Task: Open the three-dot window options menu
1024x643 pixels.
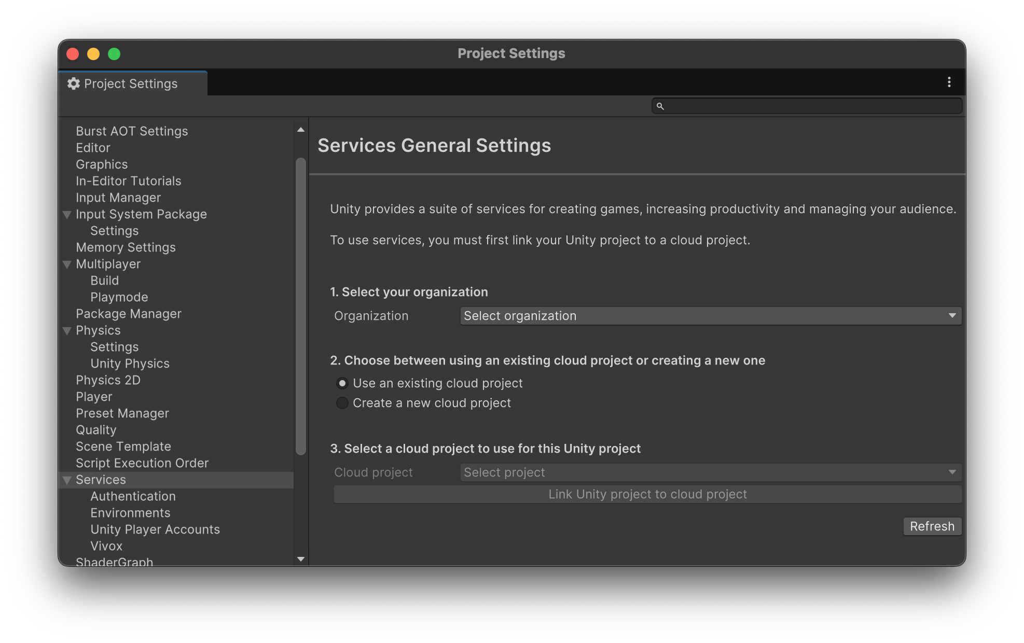Action: (x=949, y=82)
